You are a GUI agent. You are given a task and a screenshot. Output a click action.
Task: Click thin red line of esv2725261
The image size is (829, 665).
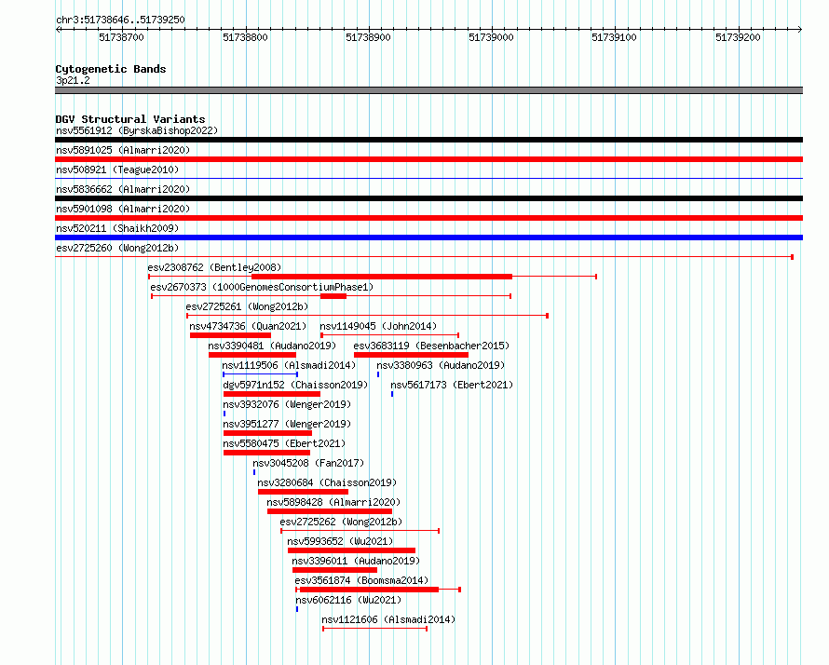point(367,316)
